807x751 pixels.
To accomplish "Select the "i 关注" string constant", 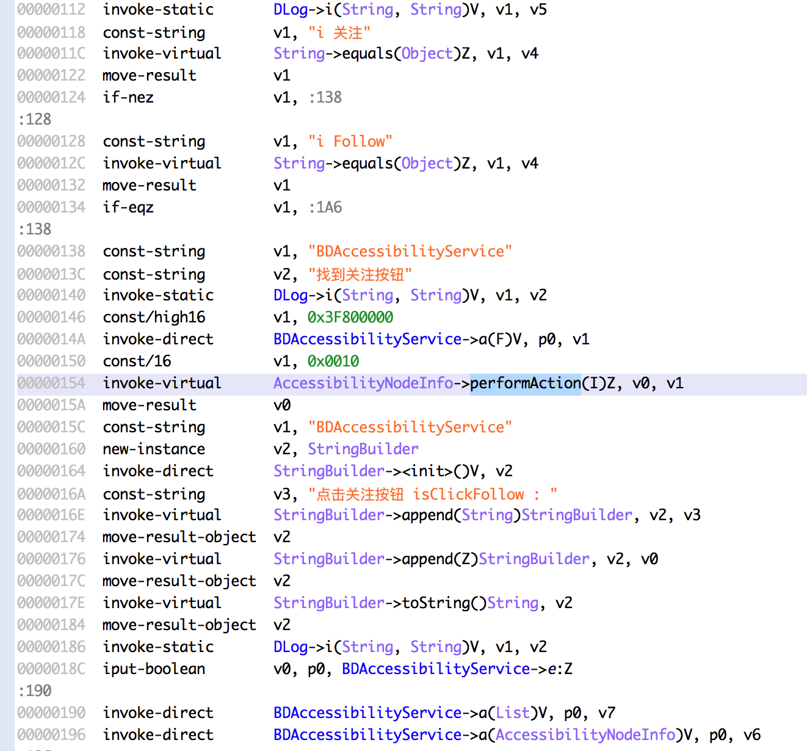I will click(x=339, y=32).
